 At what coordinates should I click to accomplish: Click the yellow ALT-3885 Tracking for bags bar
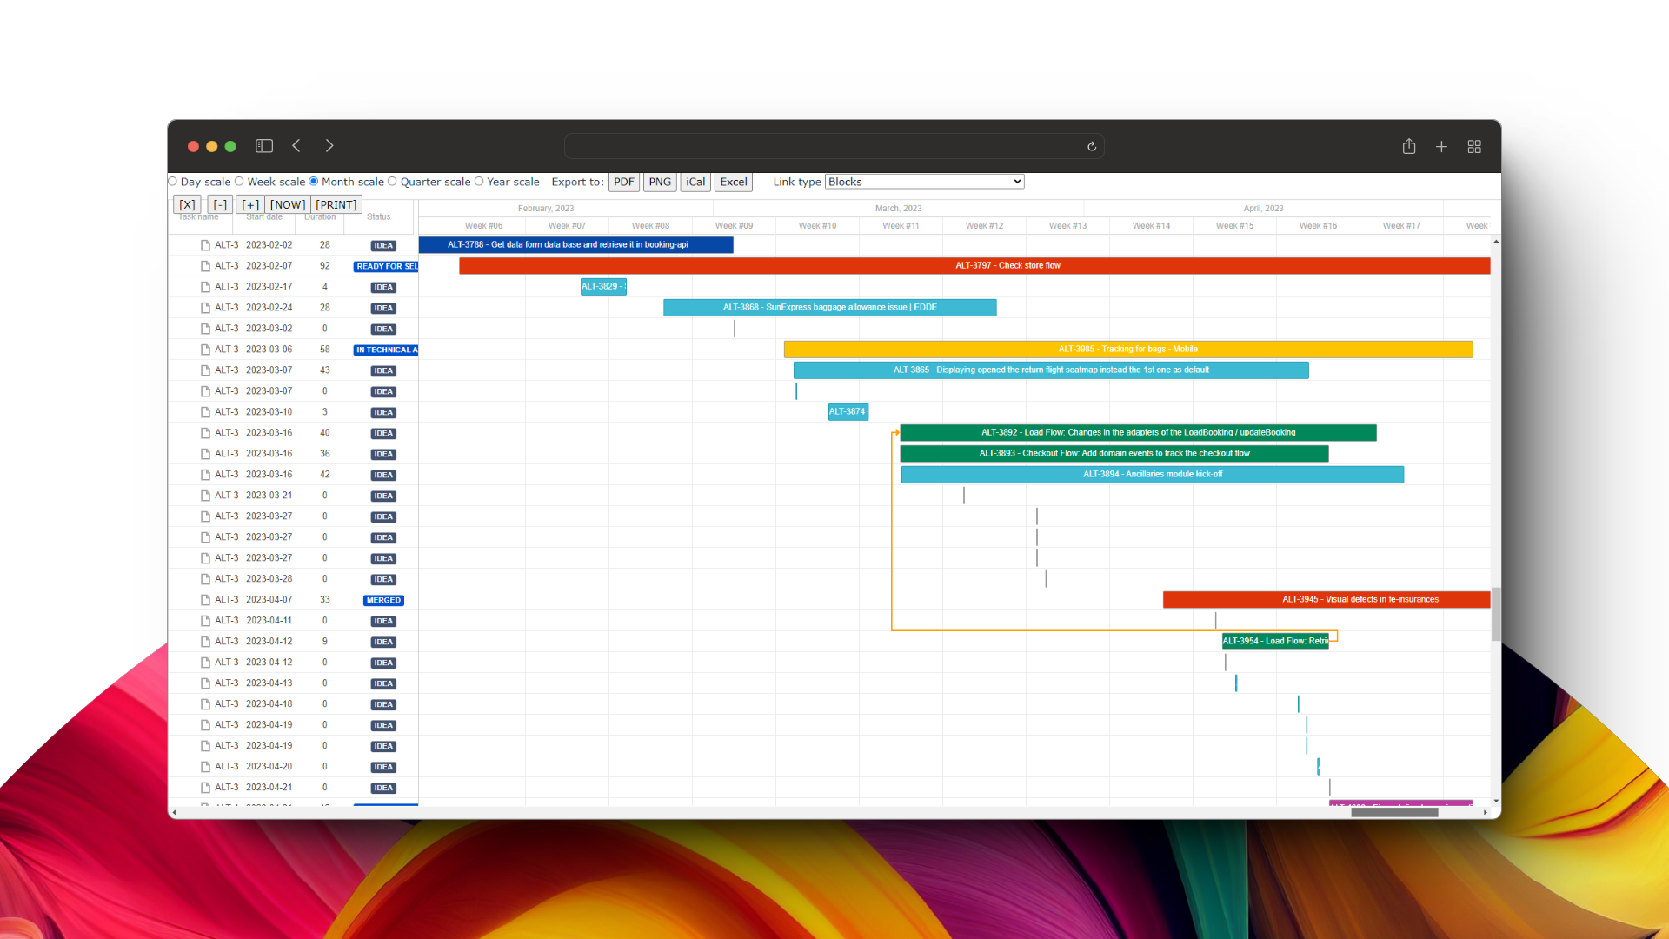[1127, 350]
